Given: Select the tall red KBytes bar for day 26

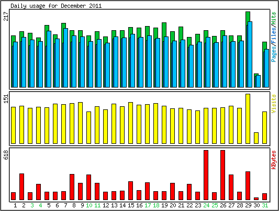Looking at the screenshot, I should click(223, 175).
